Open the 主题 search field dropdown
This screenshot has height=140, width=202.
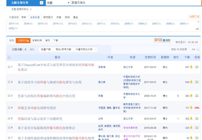click(58, 3)
